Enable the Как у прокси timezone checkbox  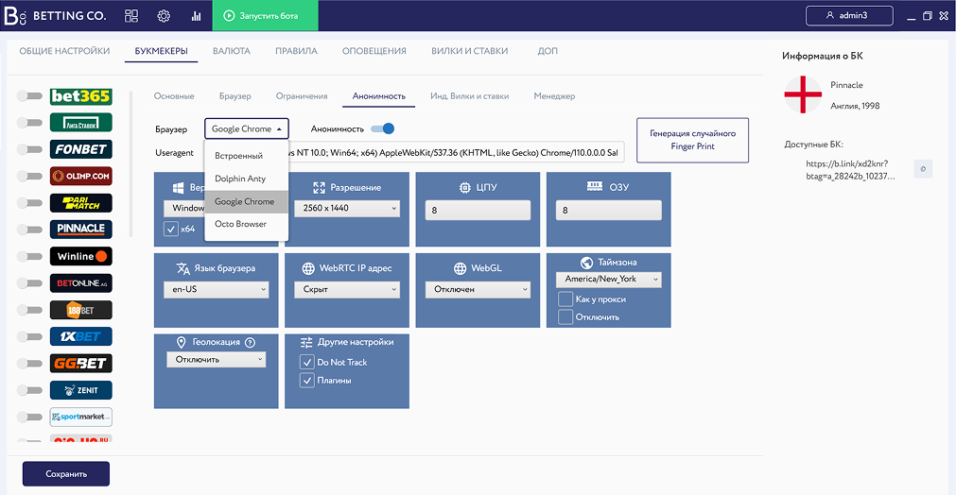tap(565, 299)
